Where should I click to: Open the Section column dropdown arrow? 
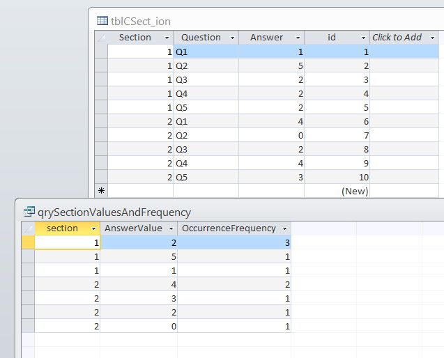coord(167,38)
